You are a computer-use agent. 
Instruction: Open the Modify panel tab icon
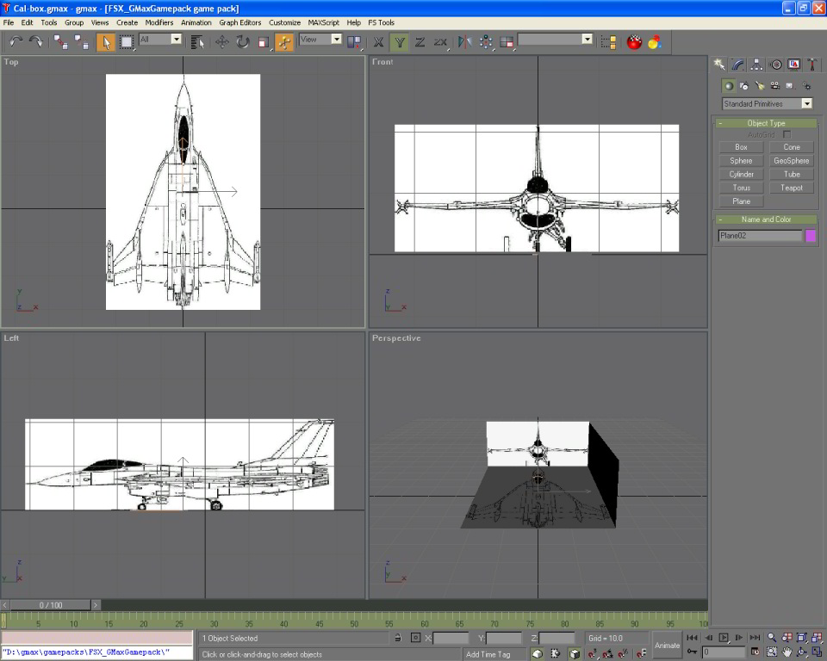[x=737, y=65]
